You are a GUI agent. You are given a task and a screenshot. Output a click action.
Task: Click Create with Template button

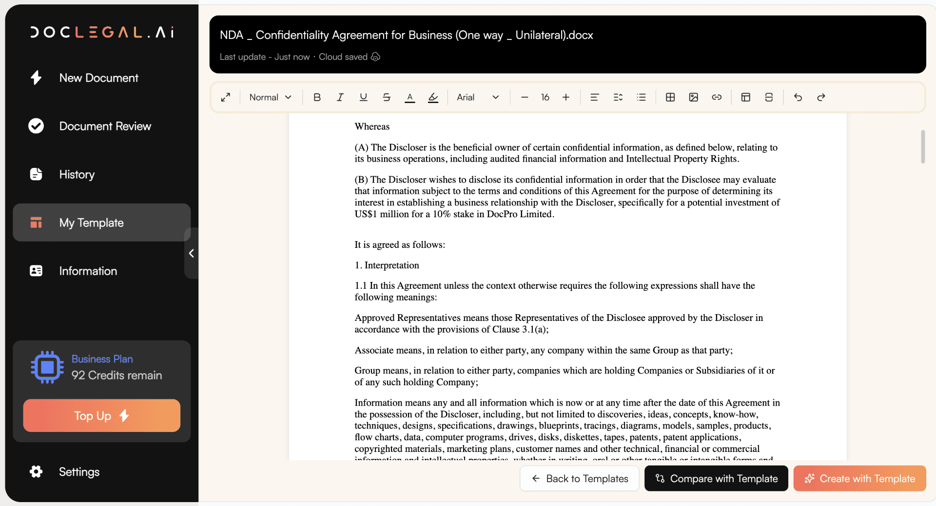pos(859,478)
